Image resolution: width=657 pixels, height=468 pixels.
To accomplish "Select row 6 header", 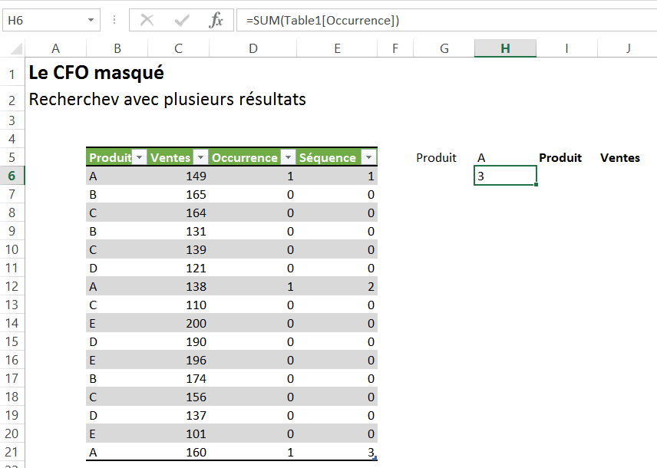I will pyautogui.click(x=12, y=176).
